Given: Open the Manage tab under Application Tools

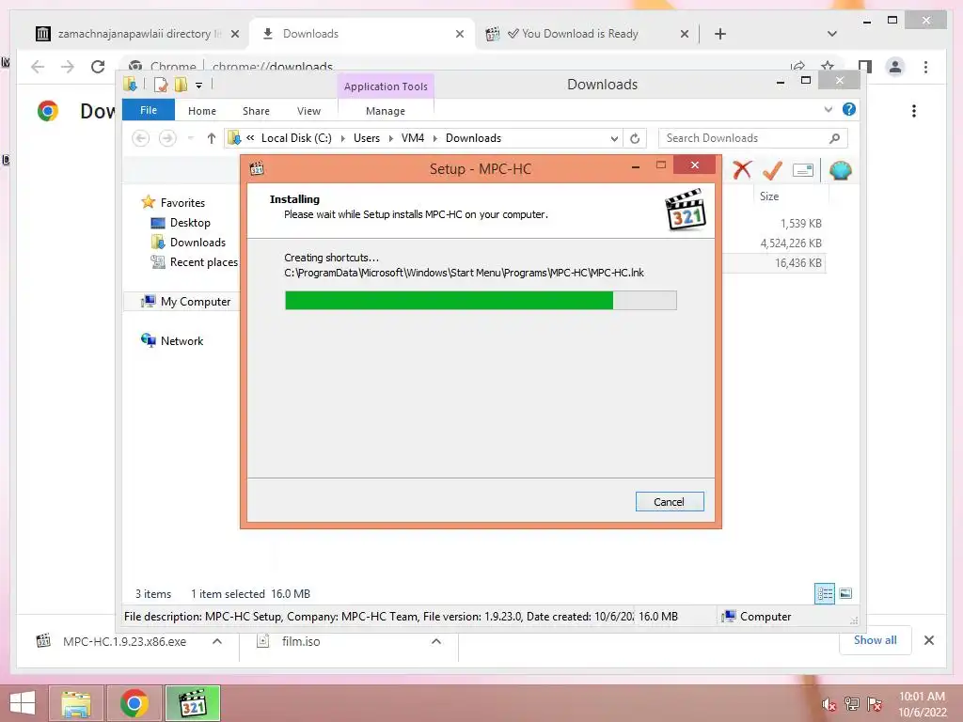Looking at the screenshot, I should 385,111.
